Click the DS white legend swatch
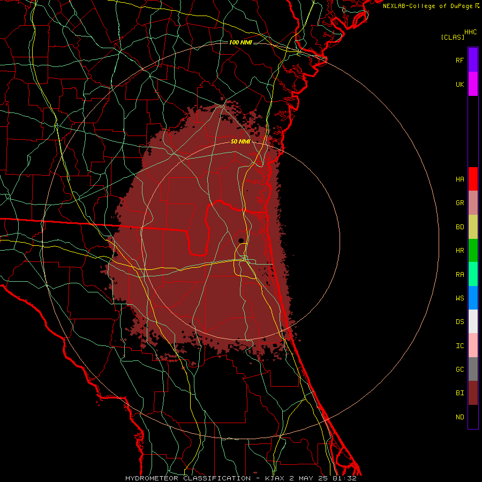 tap(473, 321)
